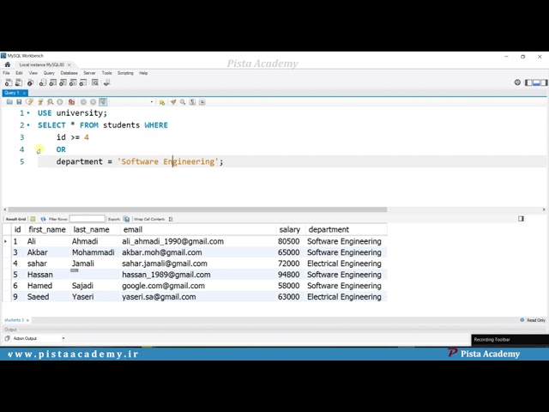
Task: Click the star Save snippet icon
Action: click(162, 102)
